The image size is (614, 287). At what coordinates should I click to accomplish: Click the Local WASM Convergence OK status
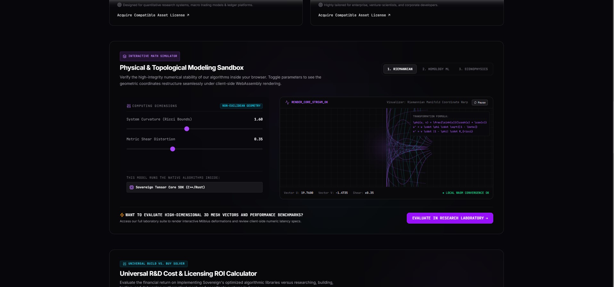pos(466,193)
